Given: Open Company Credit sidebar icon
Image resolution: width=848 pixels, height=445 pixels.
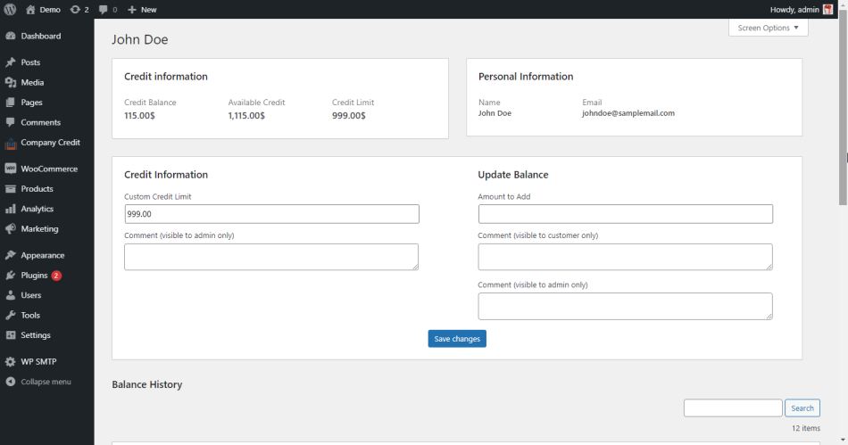Looking at the screenshot, I should pyautogui.click(x=11, y=143).
